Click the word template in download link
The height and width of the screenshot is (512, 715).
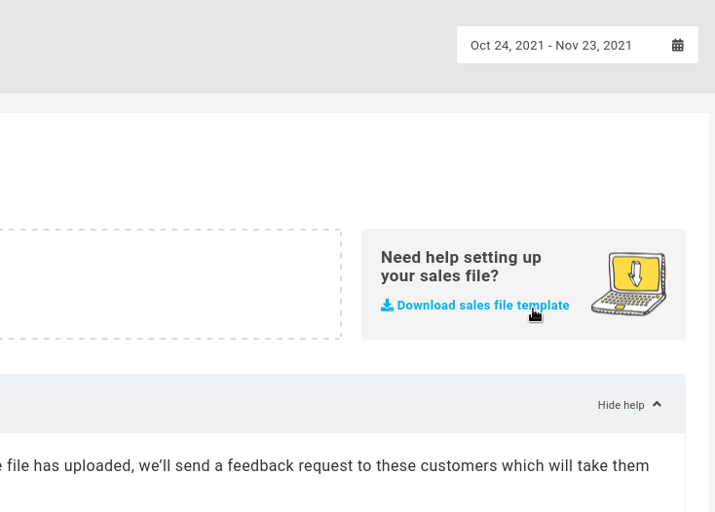coord(544,306)
